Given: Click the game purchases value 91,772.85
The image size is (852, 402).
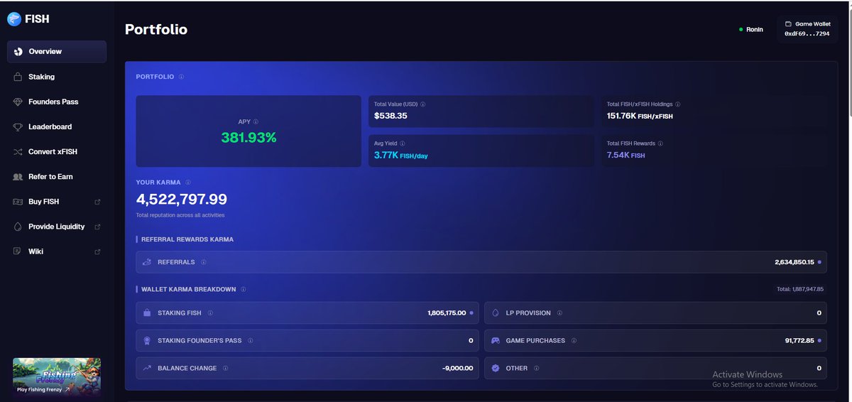Looking at the screenshot, I should click(799, 341).
